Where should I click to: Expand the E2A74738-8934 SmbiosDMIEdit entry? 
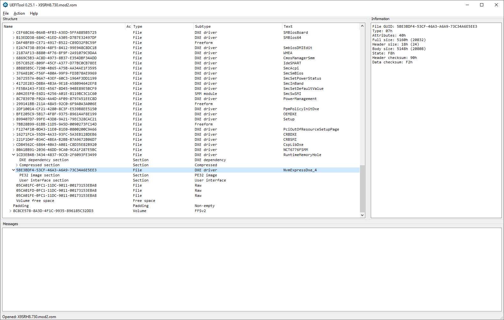coord(13,48)
